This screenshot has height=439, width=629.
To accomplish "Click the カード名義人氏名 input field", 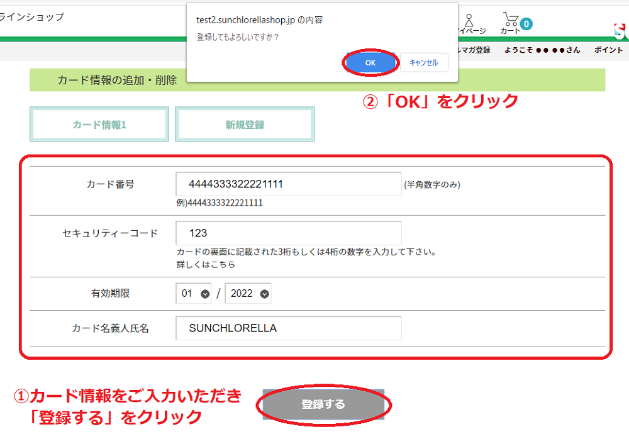I will point(289,328).
